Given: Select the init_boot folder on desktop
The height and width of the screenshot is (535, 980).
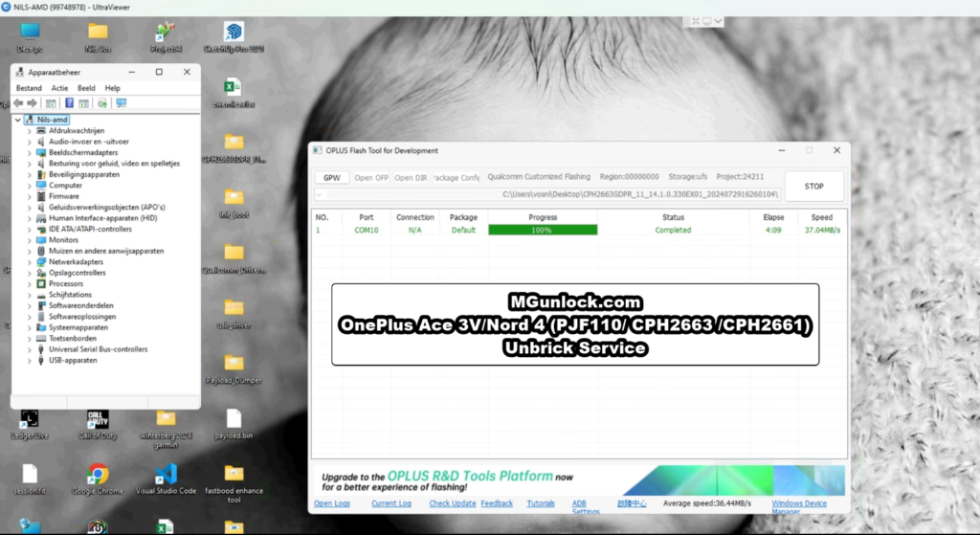Looking at the screenshot, I should 234,203.
